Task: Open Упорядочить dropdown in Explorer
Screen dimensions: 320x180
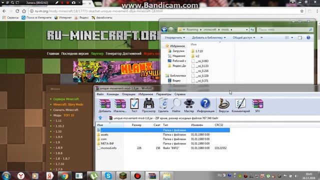Action: [x=174, y=37]
